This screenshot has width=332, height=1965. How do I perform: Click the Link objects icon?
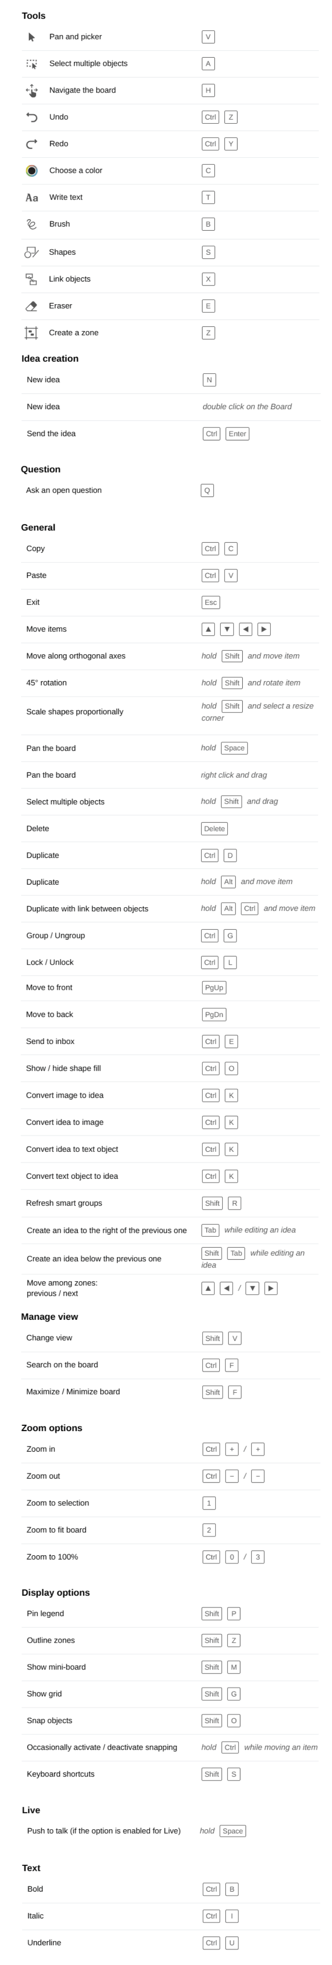pyautogui.click(x=31, y=279)
